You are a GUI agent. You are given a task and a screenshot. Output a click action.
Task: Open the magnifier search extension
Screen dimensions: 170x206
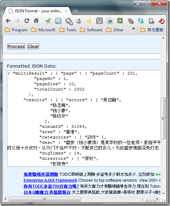pos(58,21)
